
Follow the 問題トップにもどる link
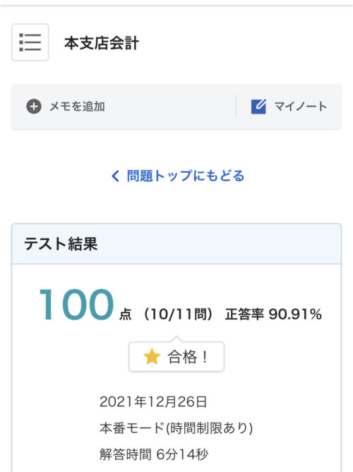pyautogui.click(x=185, y=176)
